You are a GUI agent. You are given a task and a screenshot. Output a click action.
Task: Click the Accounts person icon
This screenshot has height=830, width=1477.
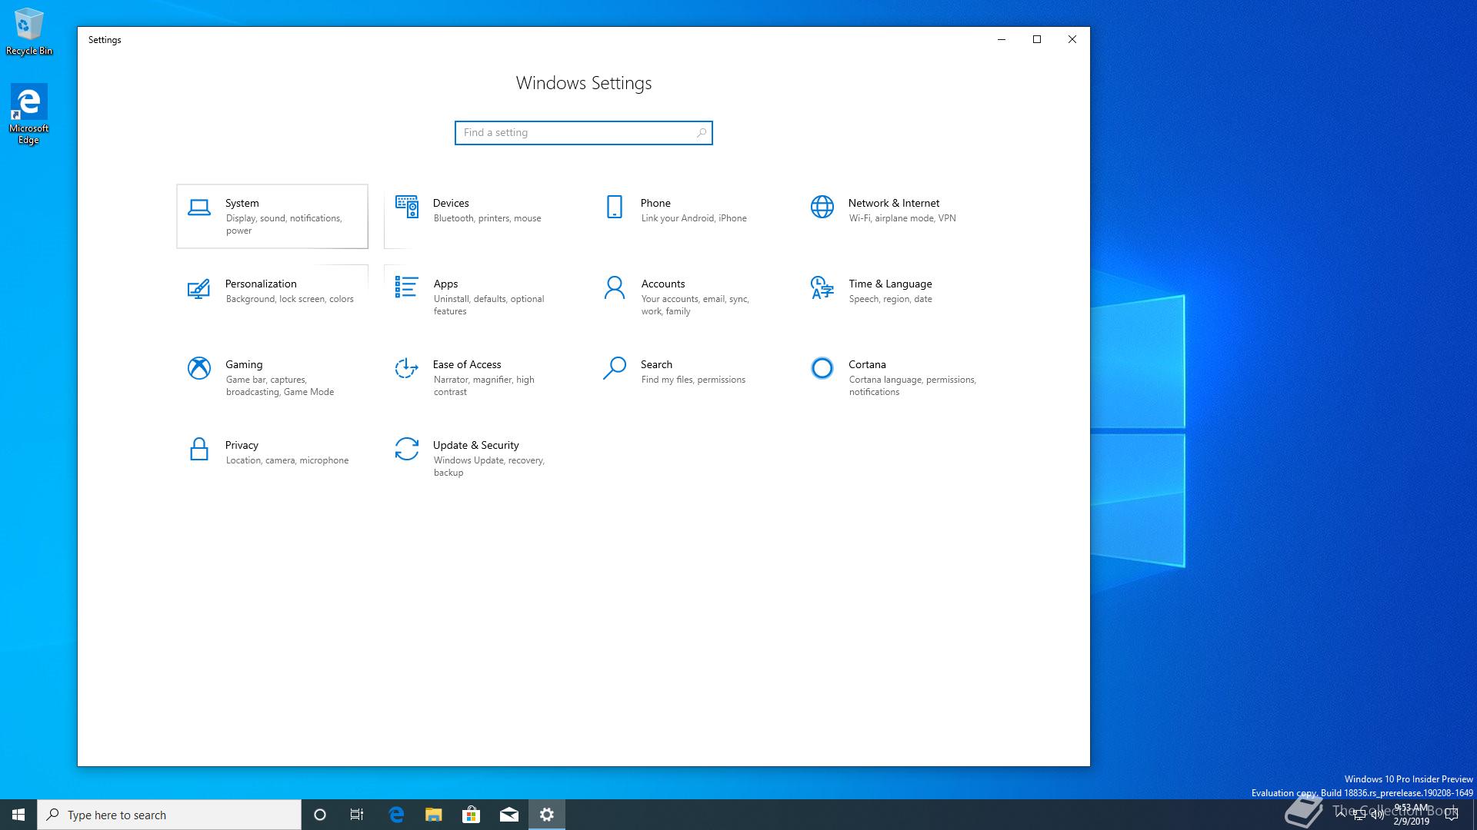(x=615, y=287)
